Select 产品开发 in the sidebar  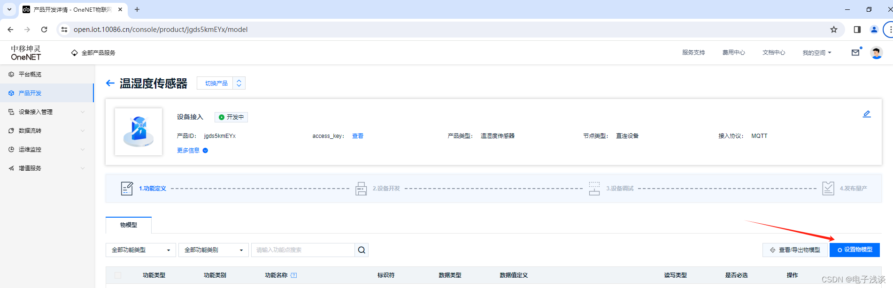(x=47, y=93)
